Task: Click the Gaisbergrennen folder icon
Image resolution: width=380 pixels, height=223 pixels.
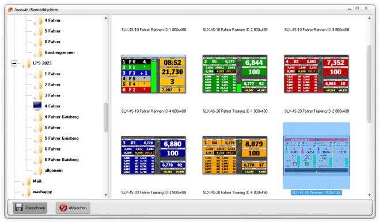Action: coord(38,52)
